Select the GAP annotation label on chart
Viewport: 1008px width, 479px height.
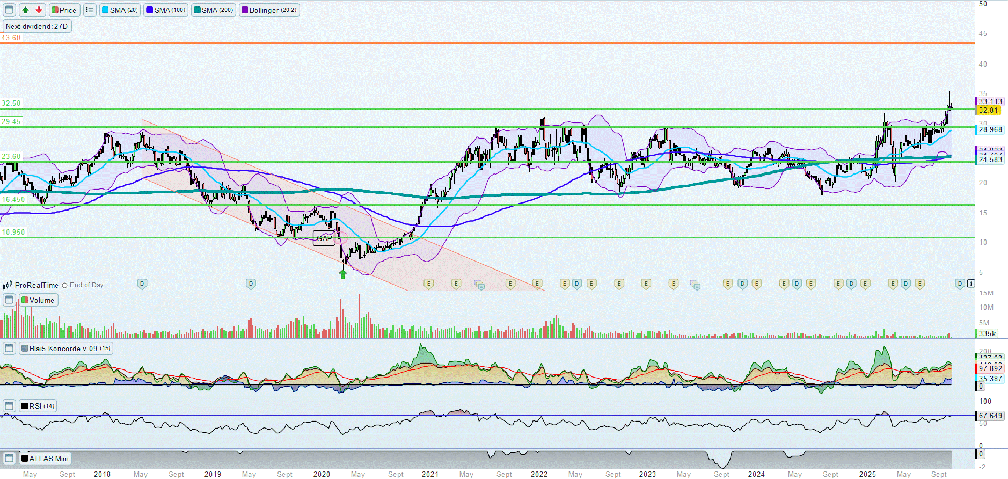coord(324,238)
